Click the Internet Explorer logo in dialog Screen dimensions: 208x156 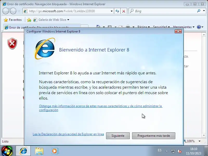coord(45,49)
